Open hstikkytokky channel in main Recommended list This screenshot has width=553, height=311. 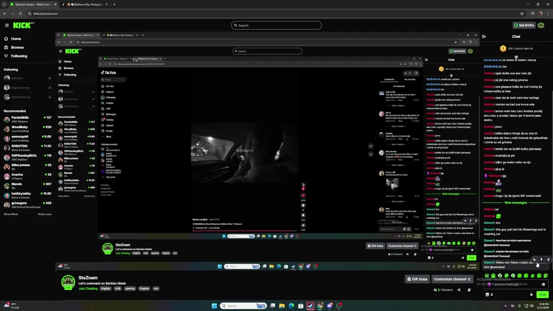27,195
